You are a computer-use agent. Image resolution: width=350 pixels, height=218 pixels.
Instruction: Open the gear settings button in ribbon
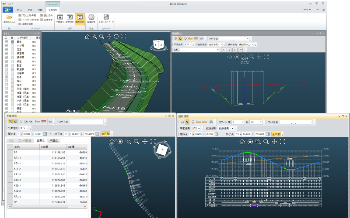[91, 19]
